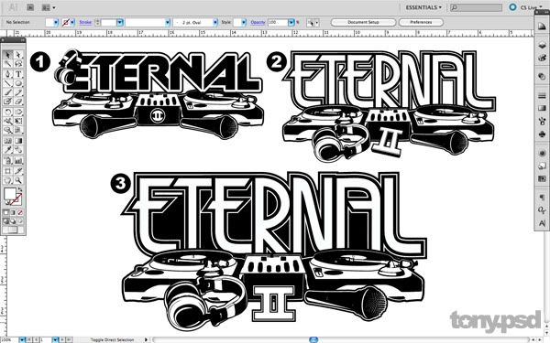Toggle the None fill mode button
The height and width of the screenshot is (343, 550).
(x=20, y=212)
